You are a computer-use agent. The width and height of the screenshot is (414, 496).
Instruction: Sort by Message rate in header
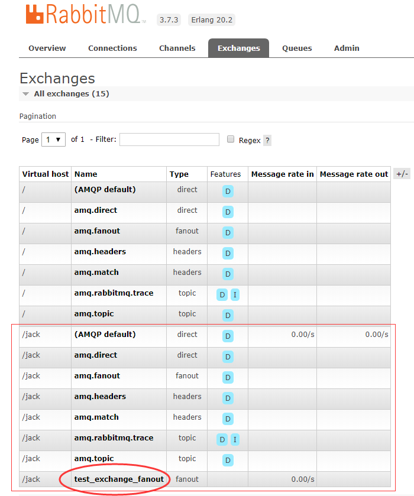tap(282, 174)
